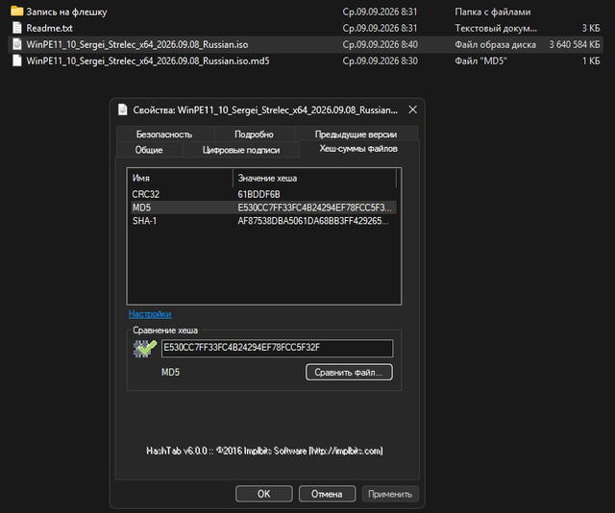
Task: Switch to the Общие tab
Action: [x=149, y=150]
